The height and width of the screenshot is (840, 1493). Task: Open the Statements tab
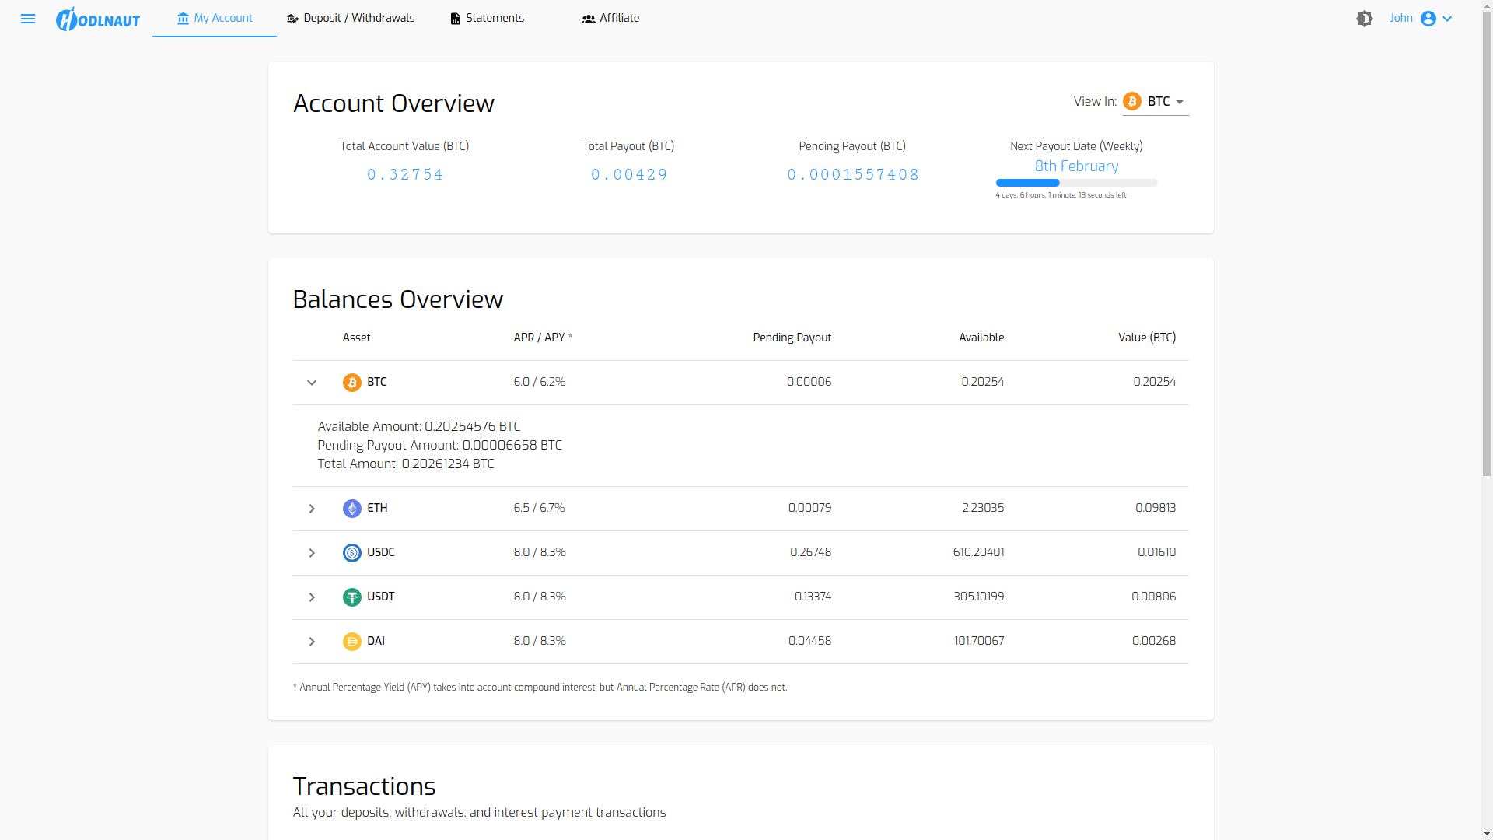(488, 19)
